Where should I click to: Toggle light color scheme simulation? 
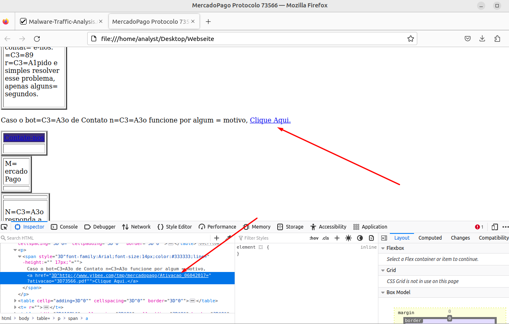(x=348, y=238)
